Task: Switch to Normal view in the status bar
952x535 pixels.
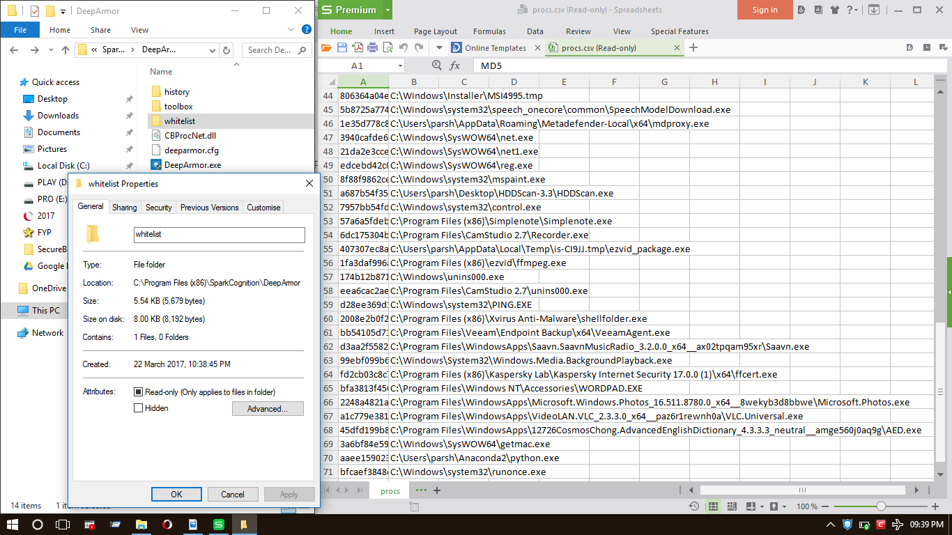Action: click(x=712, y=506)
